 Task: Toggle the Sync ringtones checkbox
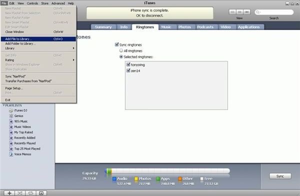[x=116, y=44]
